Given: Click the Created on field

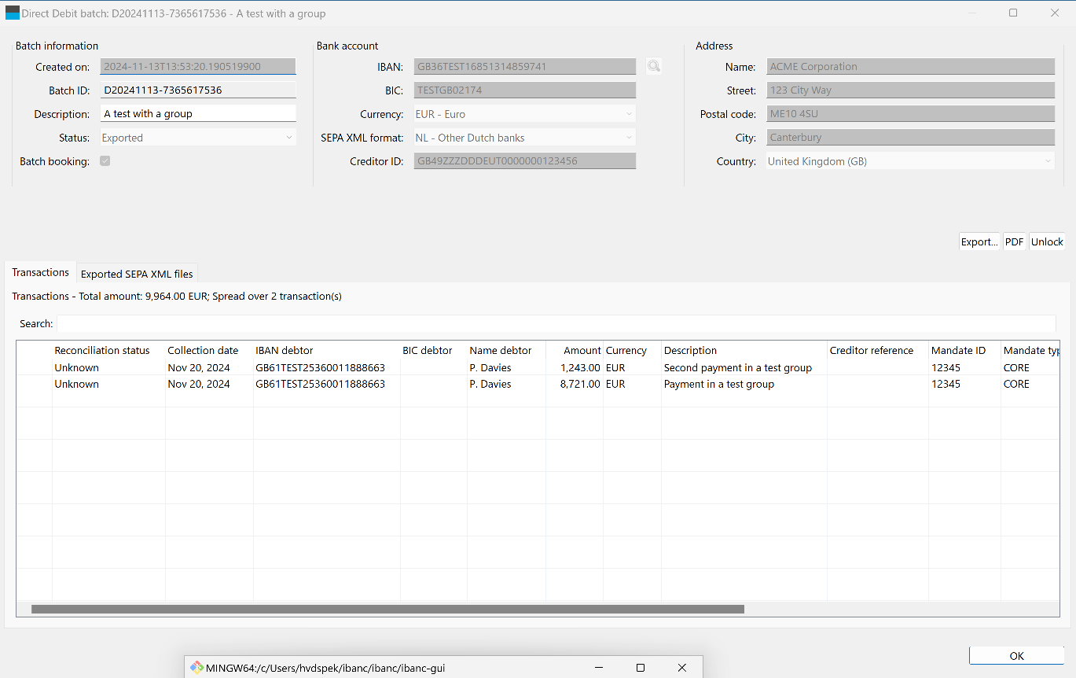Looking at the screenshot, I should (198, 67).
